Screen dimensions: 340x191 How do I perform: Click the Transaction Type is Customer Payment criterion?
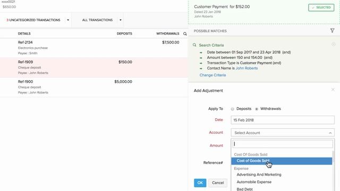coord(244,63)
